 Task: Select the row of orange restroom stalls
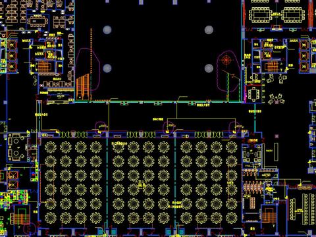253,188
